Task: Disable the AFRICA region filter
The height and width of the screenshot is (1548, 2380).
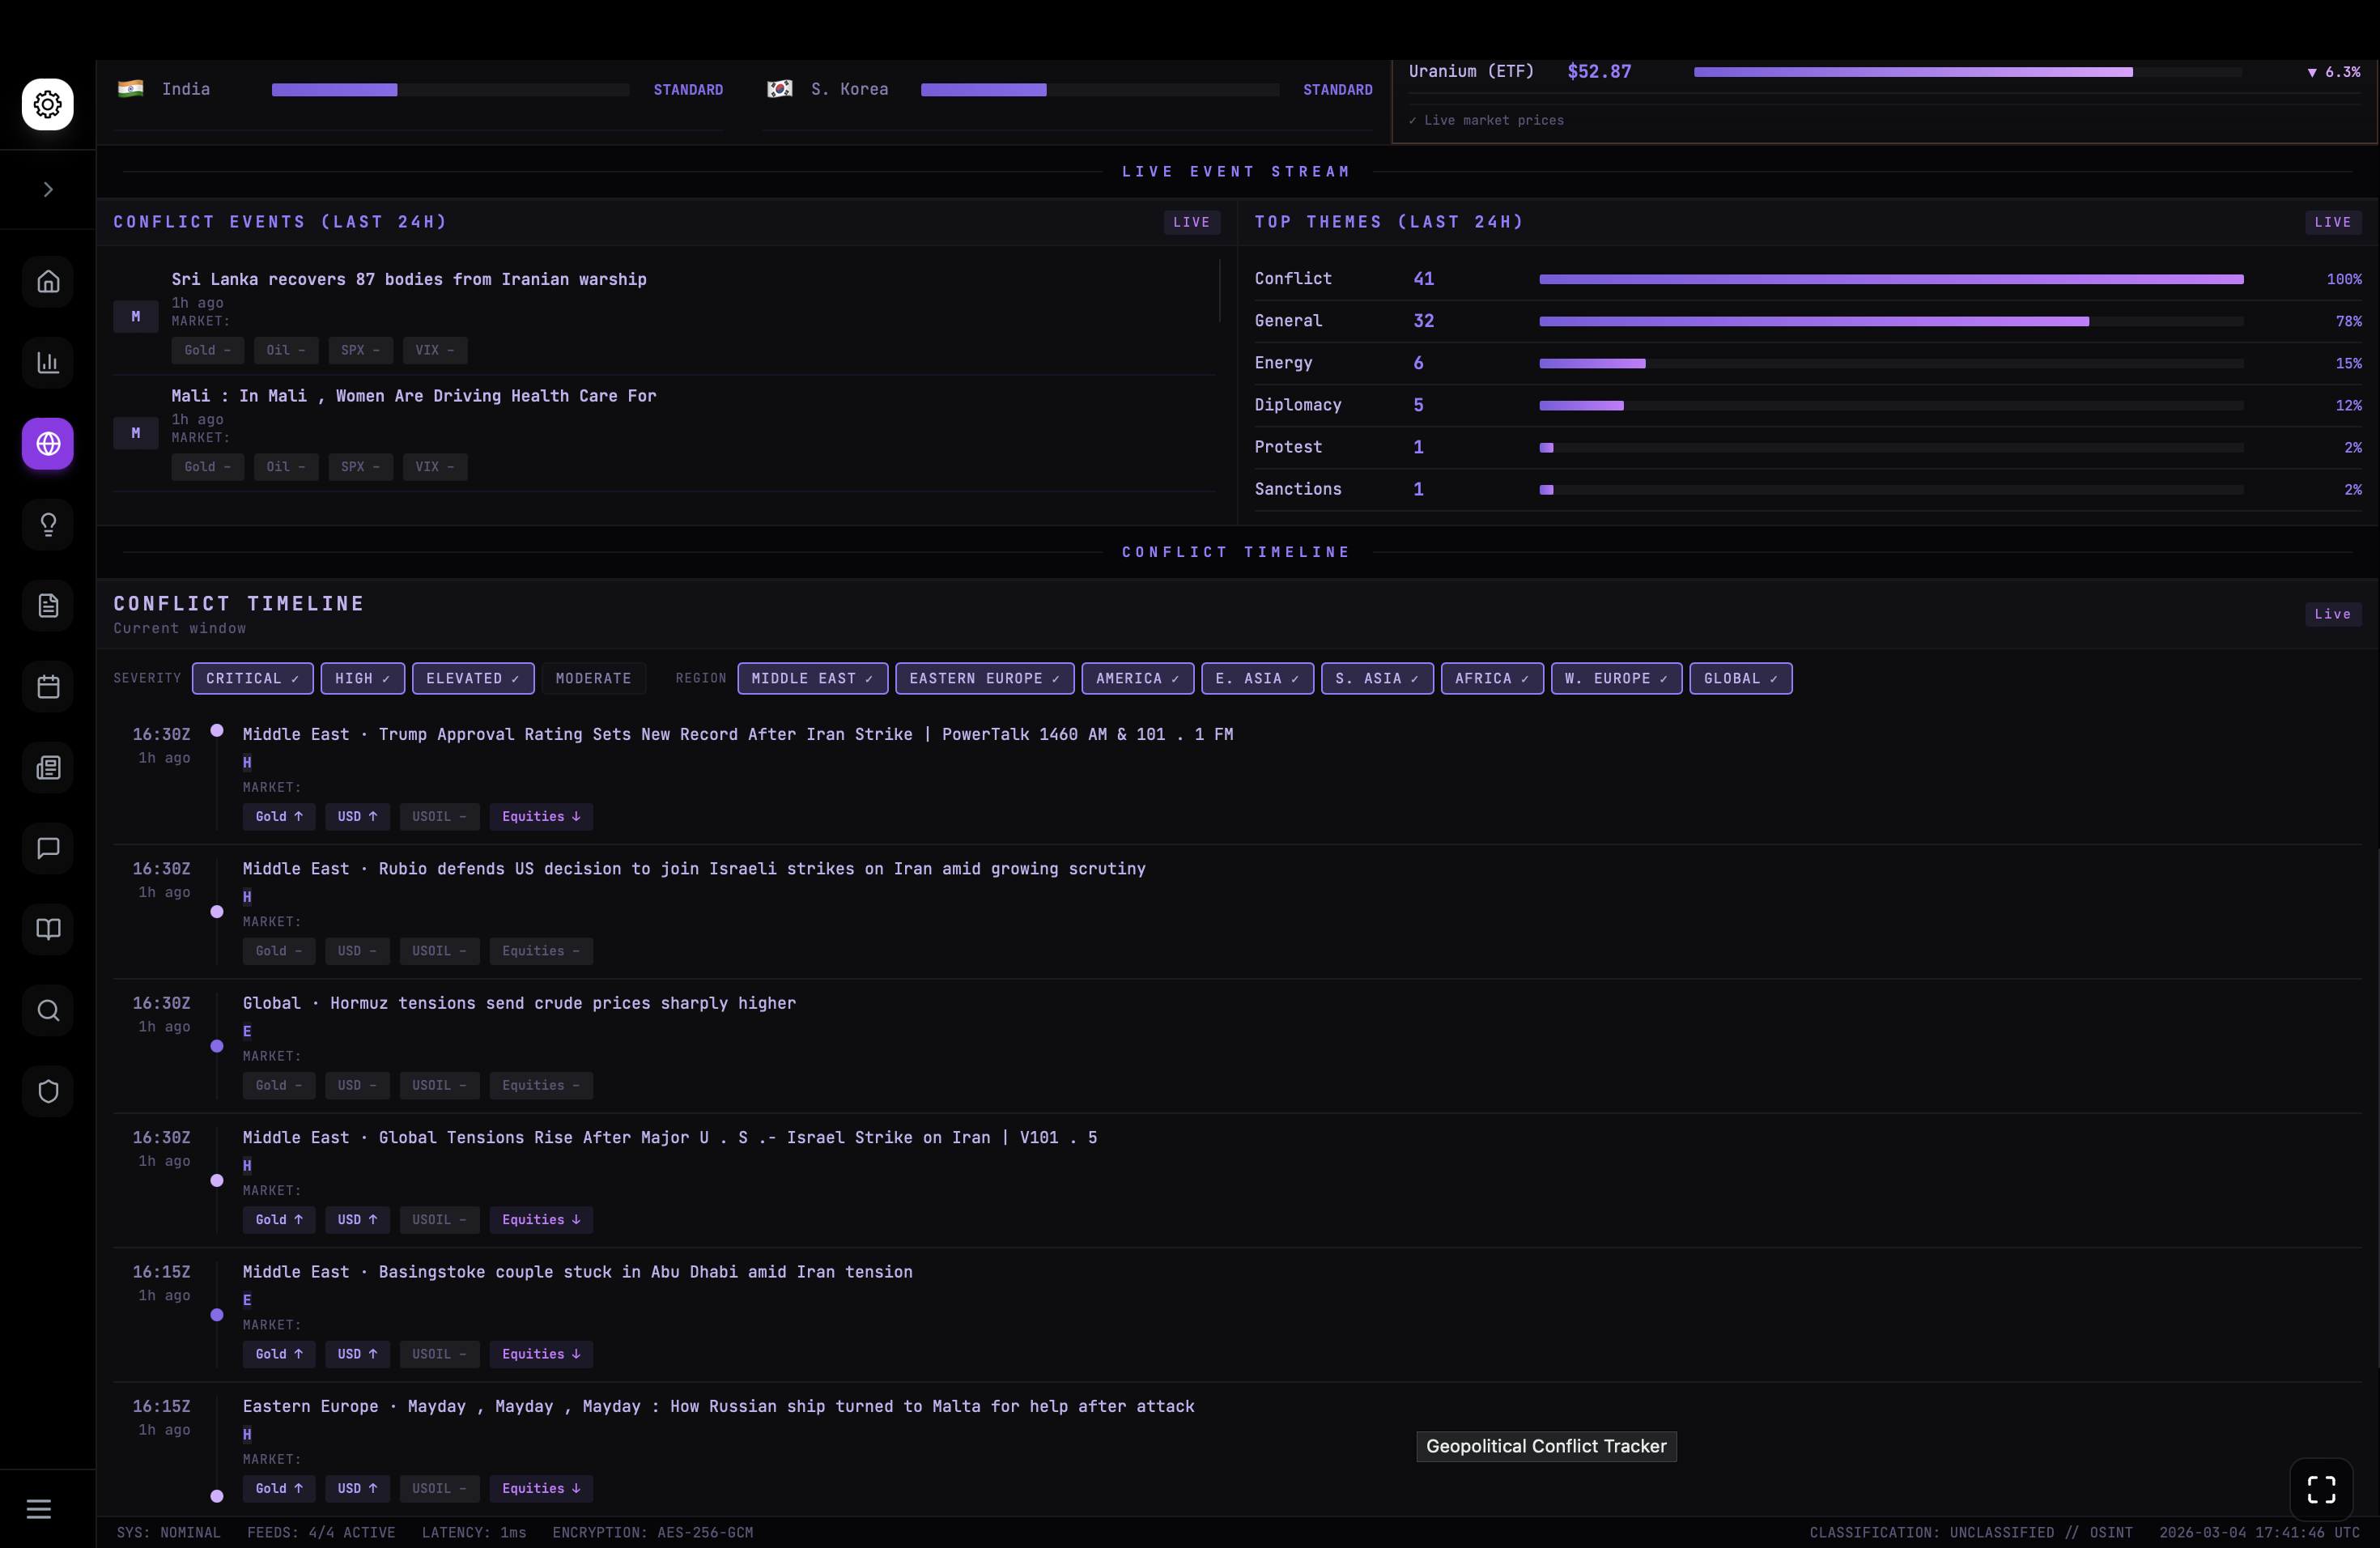Action: click(1491, 679)
